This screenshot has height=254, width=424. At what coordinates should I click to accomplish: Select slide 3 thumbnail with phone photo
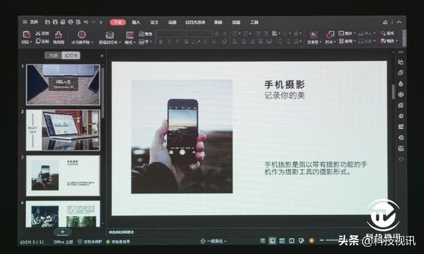[63, 176]
